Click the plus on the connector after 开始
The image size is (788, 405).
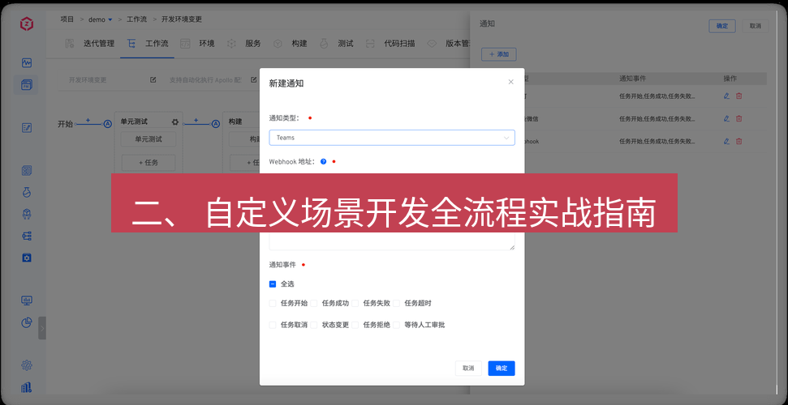click(x=88, y=121)
